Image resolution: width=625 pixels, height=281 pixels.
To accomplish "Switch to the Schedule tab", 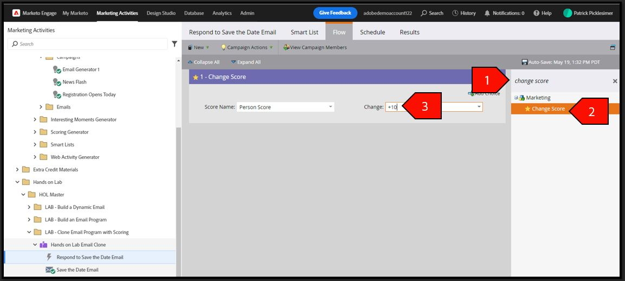I will (372, 33).
